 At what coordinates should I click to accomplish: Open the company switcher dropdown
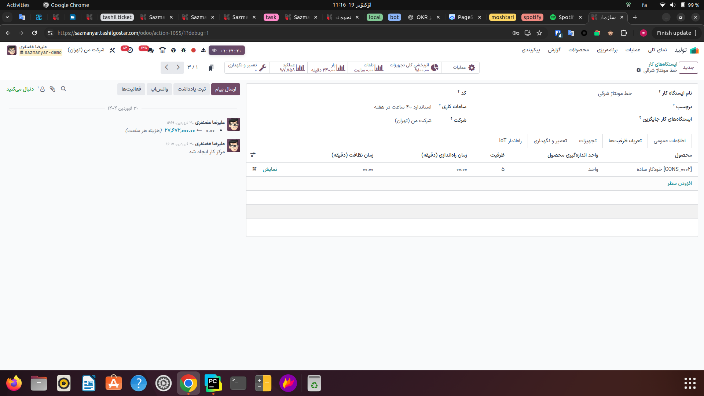86,50
